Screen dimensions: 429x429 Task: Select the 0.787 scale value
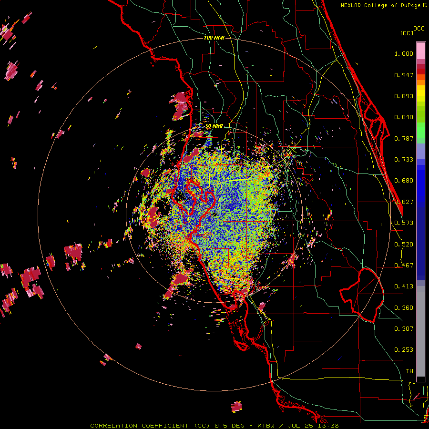click(x=404, y=138)
